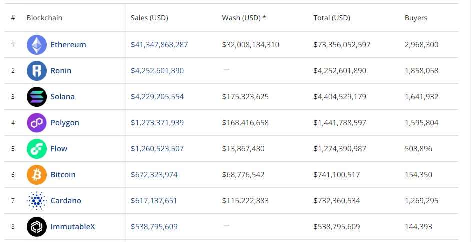Open Ronin sales value $4,252,601,890
This screenshot has width=471, height=242.
tap(157, 71)
